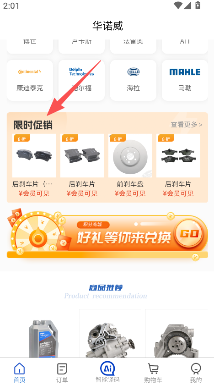Open the second 后刹车片 promo item
Viewport: 214px width, 385px height.
[82, 165]
